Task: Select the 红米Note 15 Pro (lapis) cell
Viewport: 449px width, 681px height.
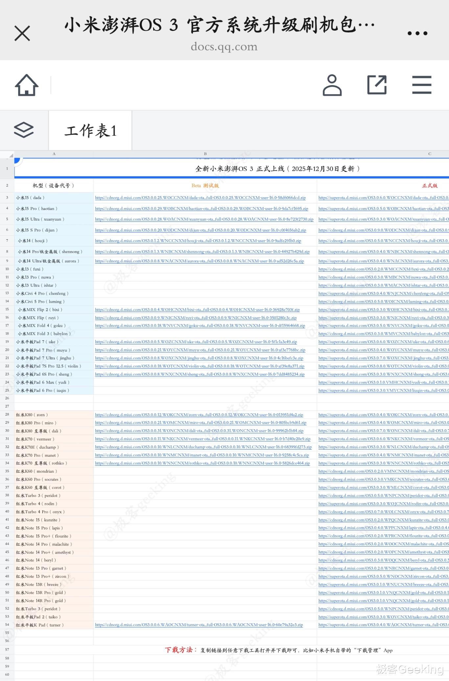Action: tap(54, 528)
